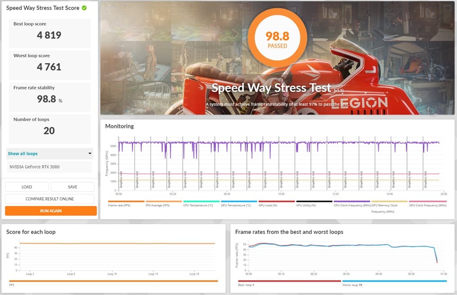
Task: Toggle the CPU Temperature legend swatch
Action: (x=202, y=201)
